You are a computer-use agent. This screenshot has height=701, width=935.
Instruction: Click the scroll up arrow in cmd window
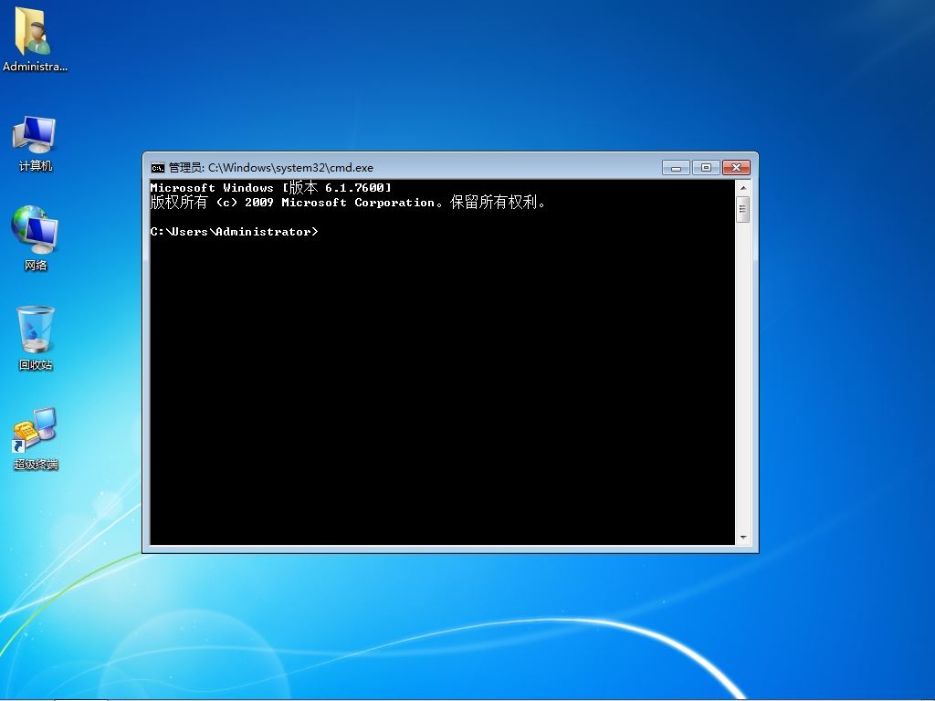click(x=743, y=188)
